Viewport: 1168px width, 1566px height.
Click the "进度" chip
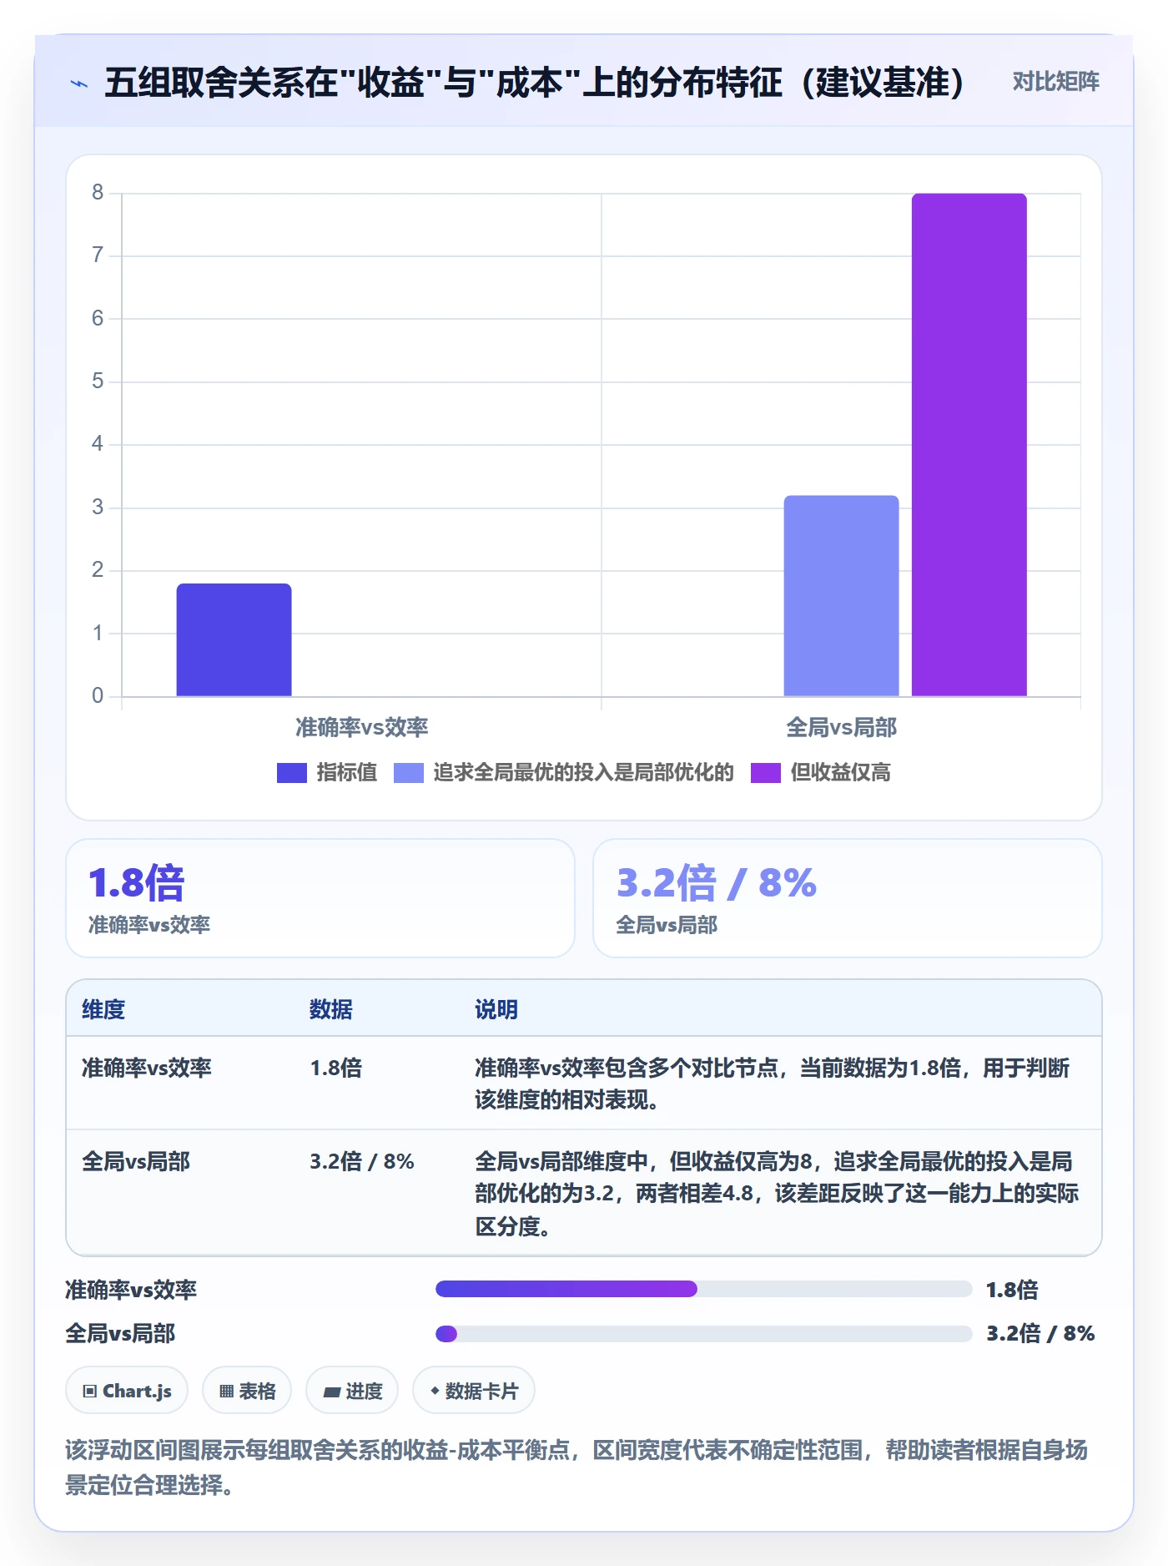click(352, 1391)
